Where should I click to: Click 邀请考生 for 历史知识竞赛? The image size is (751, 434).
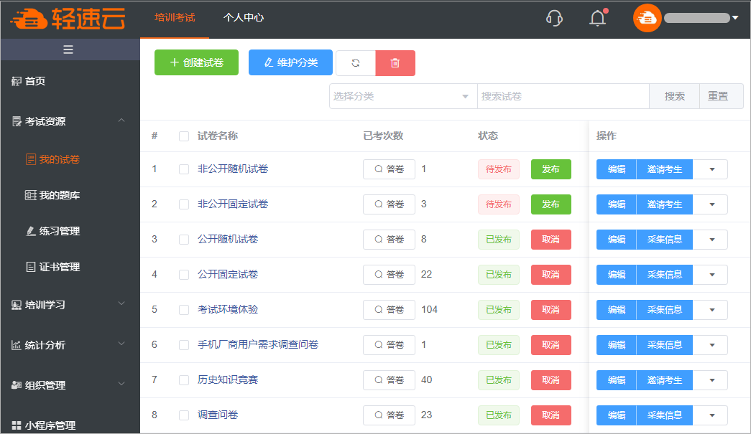click(664, 380)
